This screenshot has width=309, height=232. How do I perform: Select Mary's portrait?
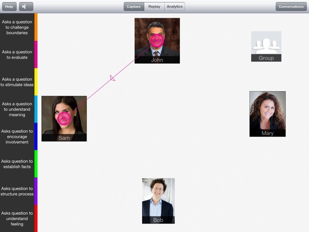coord(267,114)
